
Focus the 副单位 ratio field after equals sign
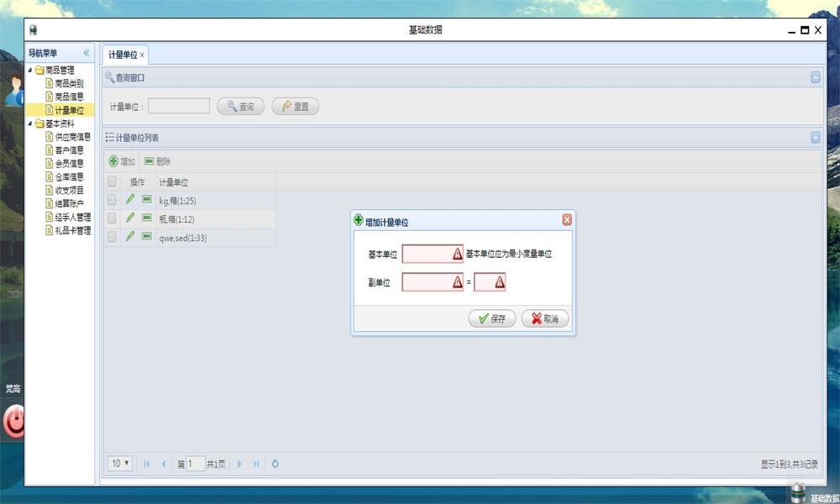(x=490, y=282)
